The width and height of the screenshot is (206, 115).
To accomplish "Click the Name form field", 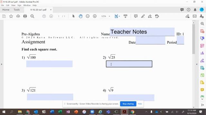I will pyautogui.click(x=142, y=32).
